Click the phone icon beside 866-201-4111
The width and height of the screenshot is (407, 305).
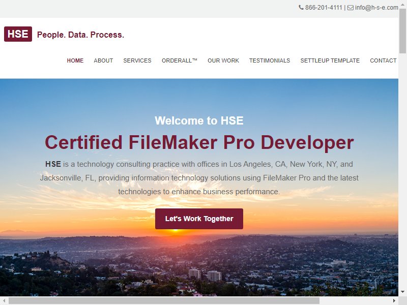(301, 8)
